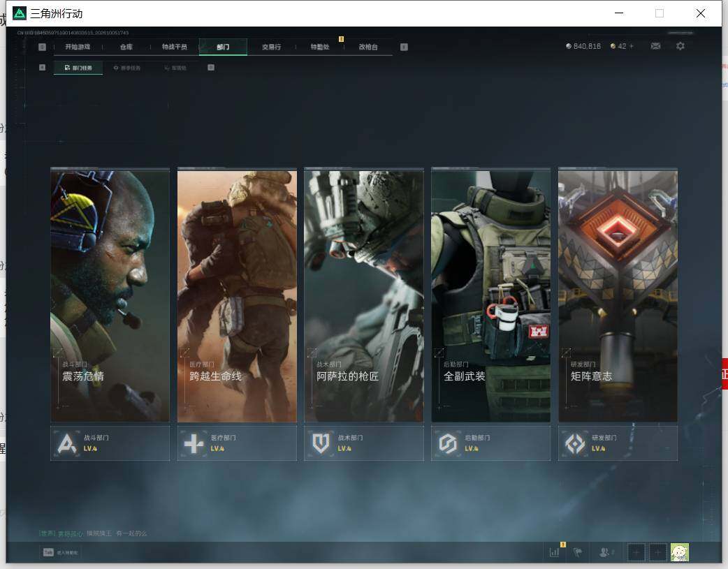Switch to the third sub-tab in the row
Viewport: 728px width, 569px height.
[x=175, y=68]
